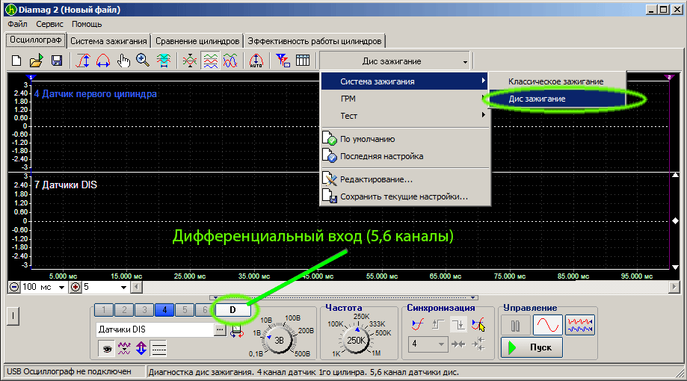Screen dimensions: 687x381
Task: Select channel 2 button
Action: click(x=124, y=310)
